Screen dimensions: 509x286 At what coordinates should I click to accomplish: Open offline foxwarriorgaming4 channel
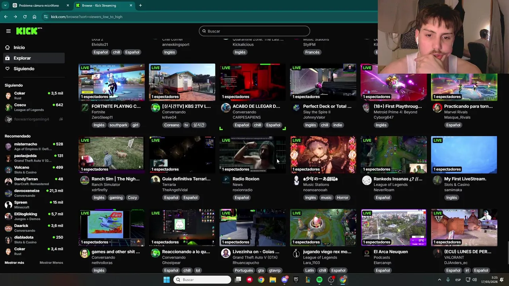tap(33, 119)
